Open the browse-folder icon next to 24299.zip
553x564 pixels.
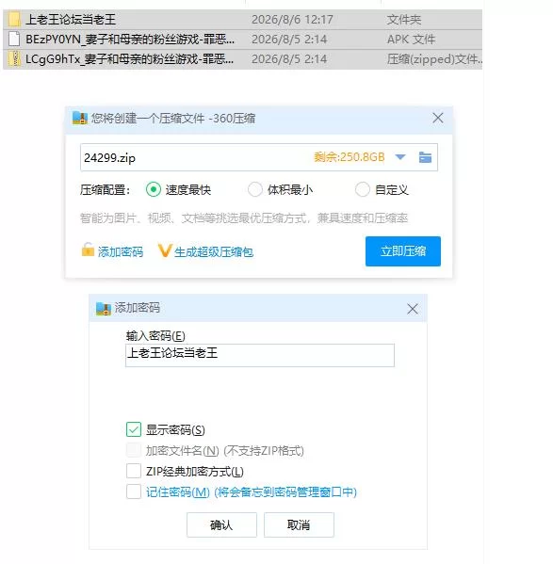coord(425,157)
